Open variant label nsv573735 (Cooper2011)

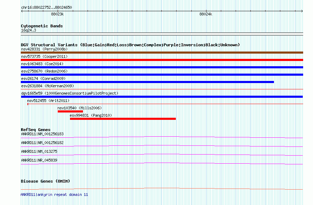(x=44, y=56)
